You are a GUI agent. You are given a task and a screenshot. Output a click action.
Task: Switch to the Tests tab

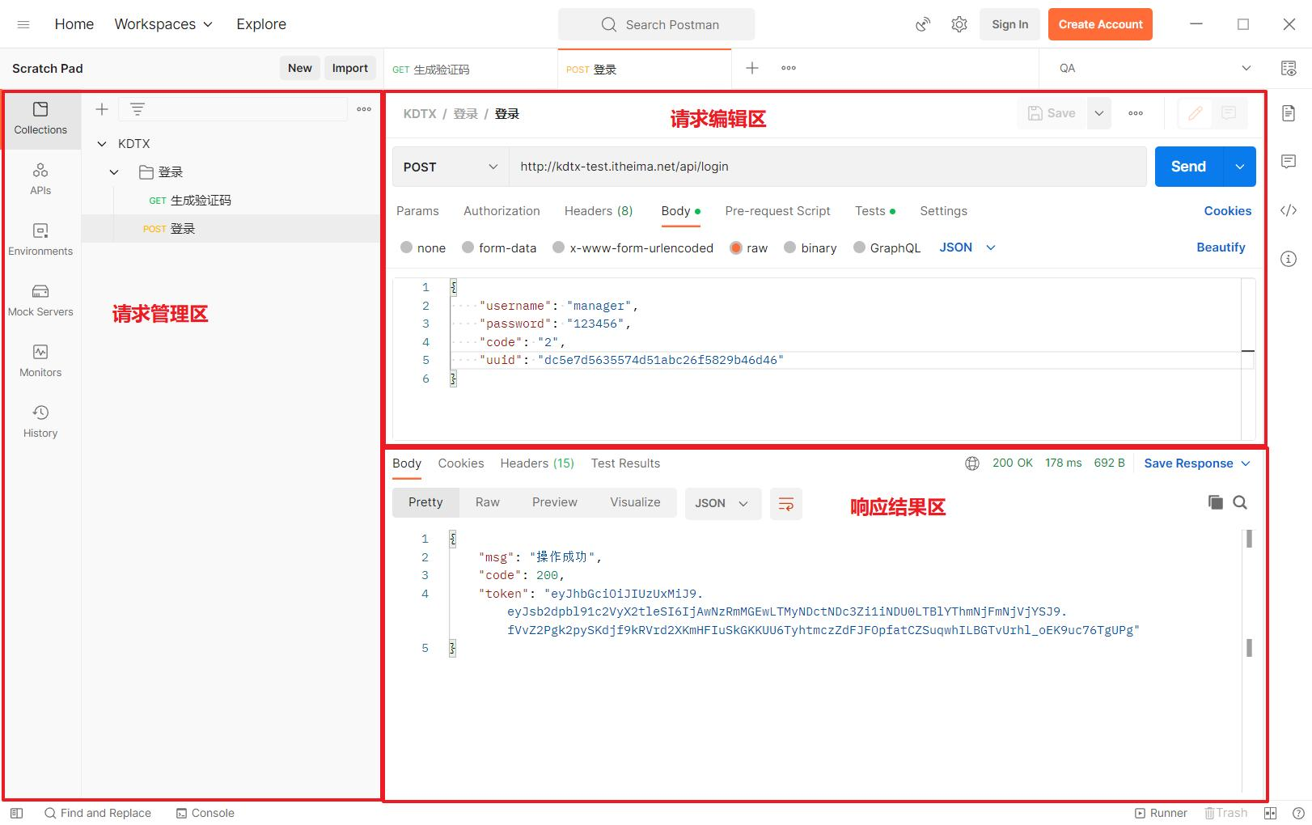(x=874, y=211)
